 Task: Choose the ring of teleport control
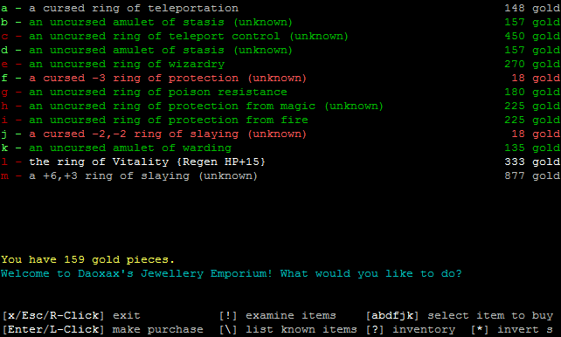coord(280,36)
